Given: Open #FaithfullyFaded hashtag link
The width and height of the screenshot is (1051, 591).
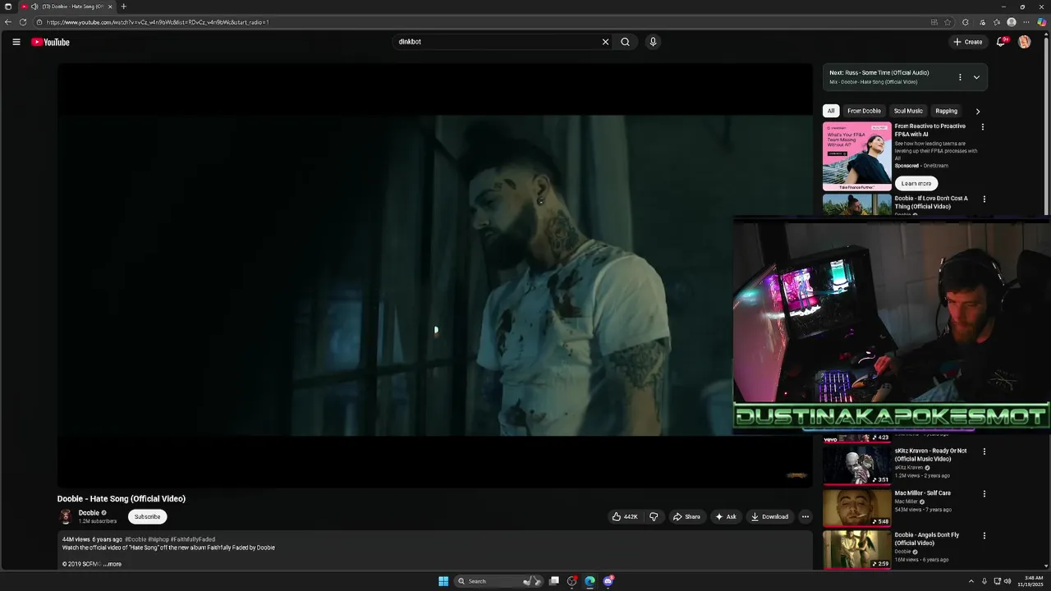Looking at the screenshot, I should point(193,539).
